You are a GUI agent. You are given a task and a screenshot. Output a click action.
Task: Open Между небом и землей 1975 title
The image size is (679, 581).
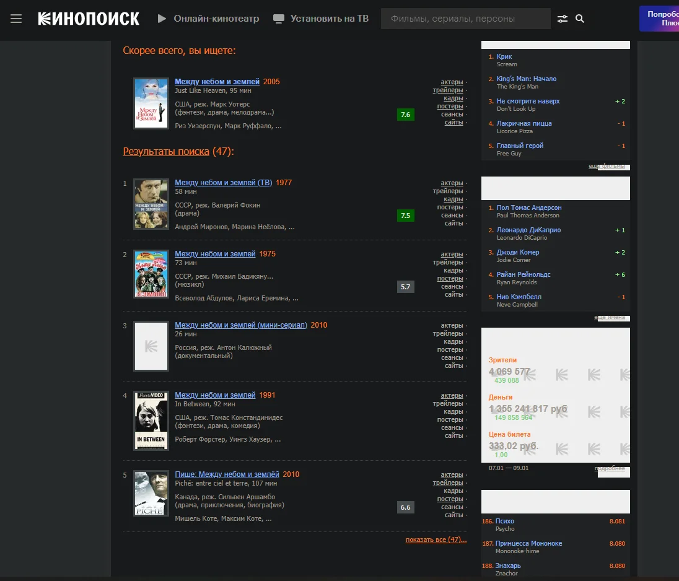(215, 254)
